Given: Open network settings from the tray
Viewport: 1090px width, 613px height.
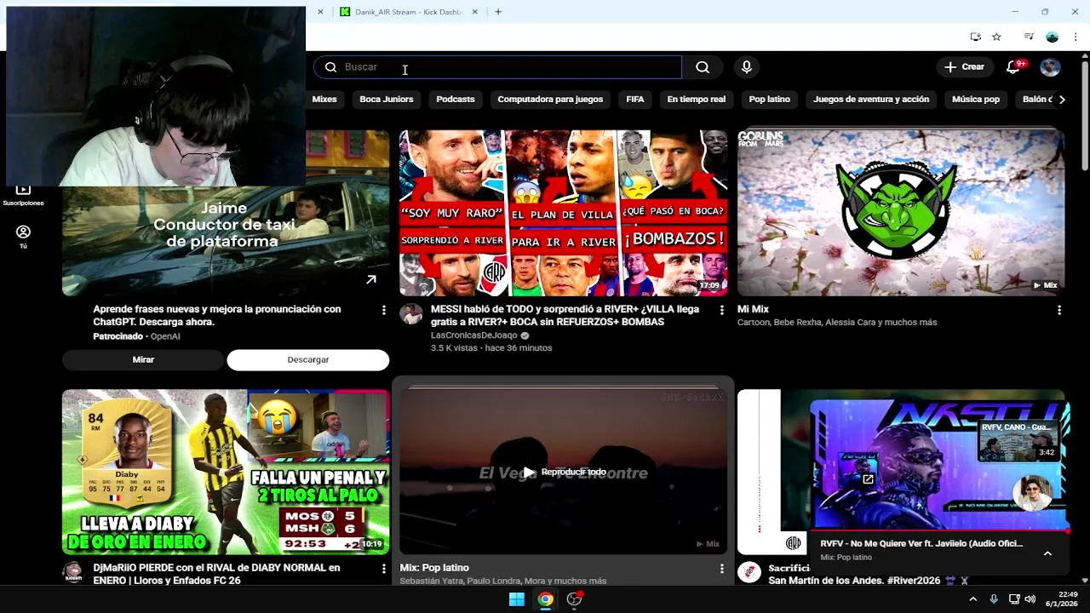Looking at the screenshot, I should pyautogui.click(x=1014, y=599).
